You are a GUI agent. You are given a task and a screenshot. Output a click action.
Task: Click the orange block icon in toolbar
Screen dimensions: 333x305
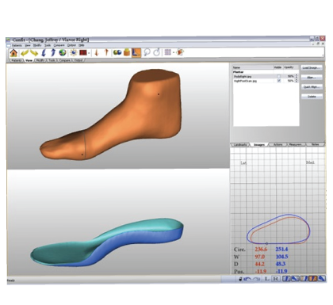click(127, 52)
